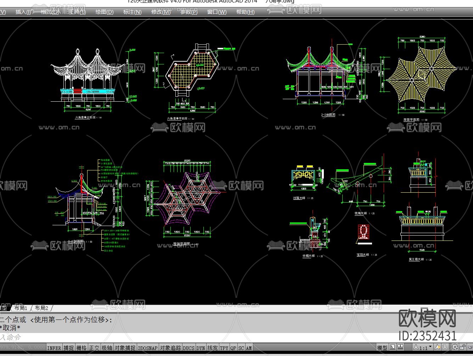Click the coordinates readout in status bar
Screen dimensions: 473x356
[x=23, y=348]
